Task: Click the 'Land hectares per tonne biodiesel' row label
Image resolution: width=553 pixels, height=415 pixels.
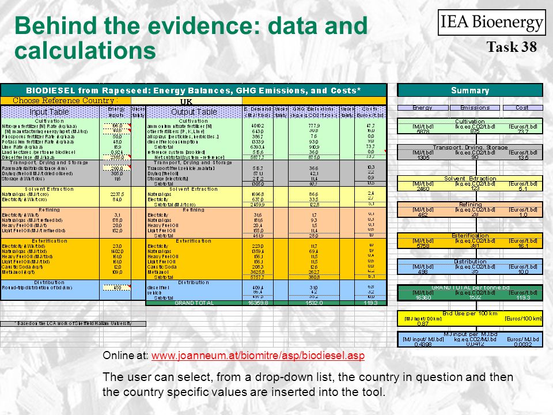Action: click(39, 152)
